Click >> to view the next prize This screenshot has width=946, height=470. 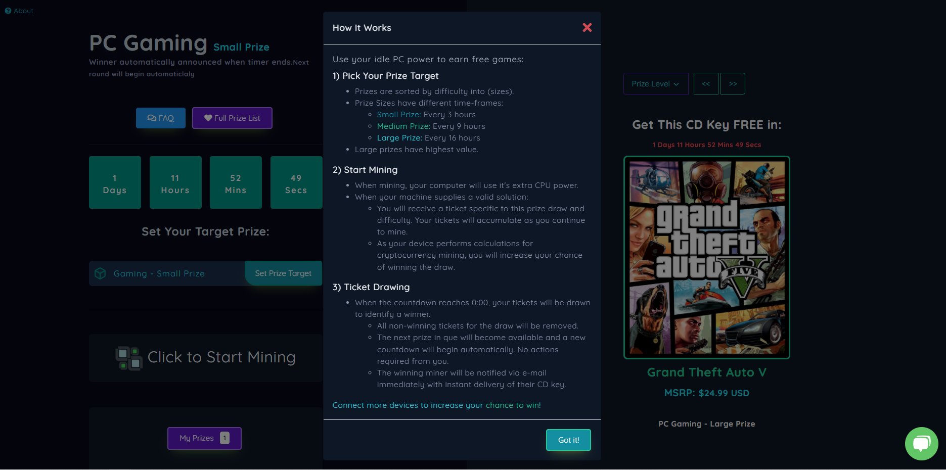[x=733, y=83]
